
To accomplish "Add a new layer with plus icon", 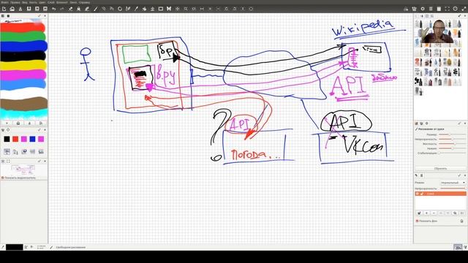I will 426,213.
